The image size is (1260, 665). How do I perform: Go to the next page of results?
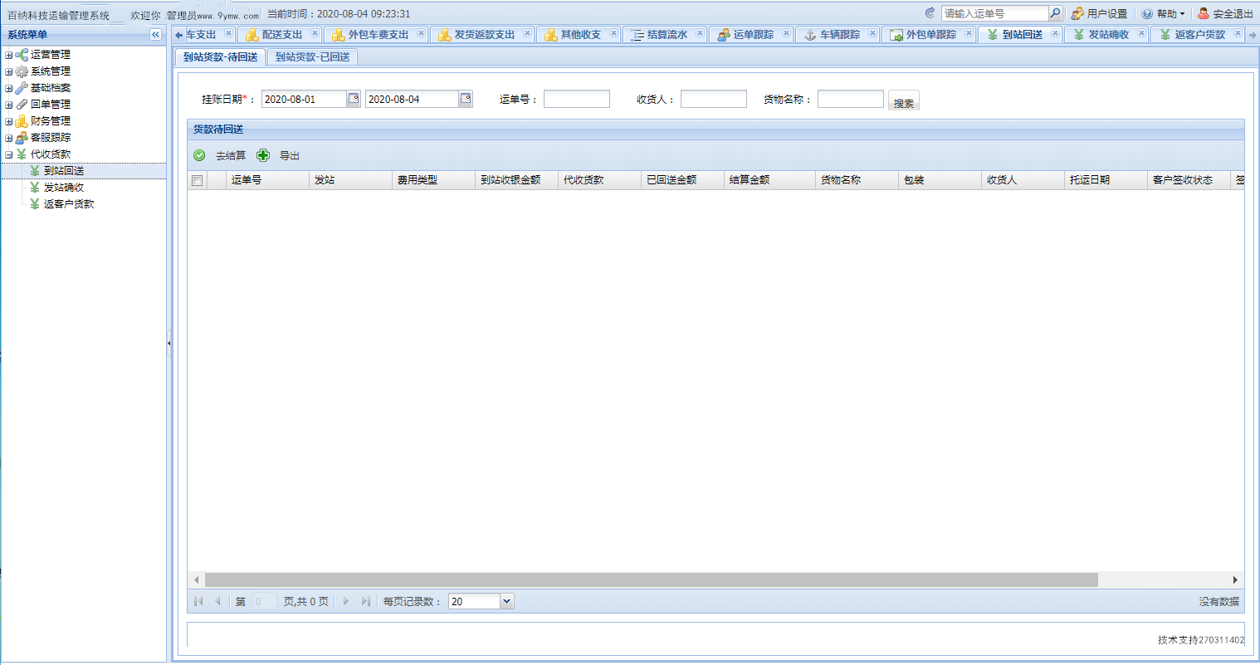(x=346, y=601)
